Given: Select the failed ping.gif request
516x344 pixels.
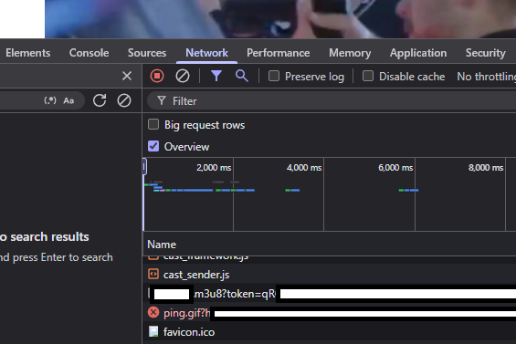Looking at the screenshot, I should (x=330, y=313).
